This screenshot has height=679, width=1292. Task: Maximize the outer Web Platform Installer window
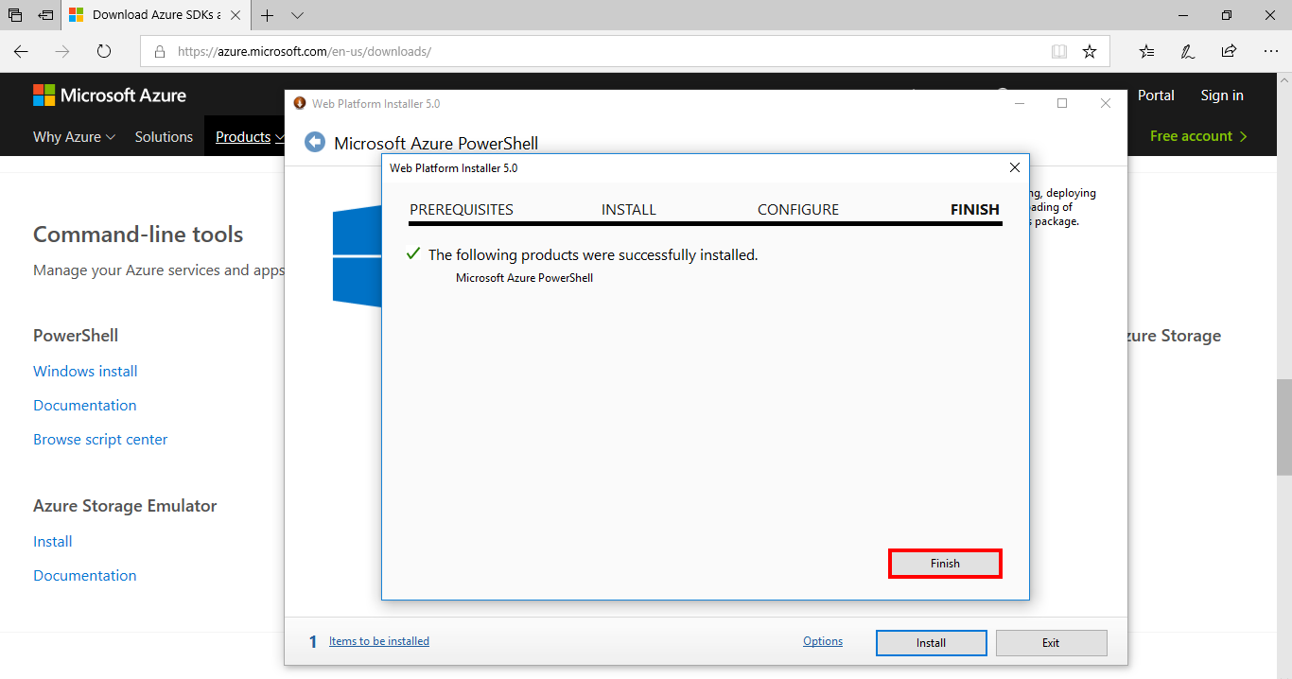click(1062, 103)
